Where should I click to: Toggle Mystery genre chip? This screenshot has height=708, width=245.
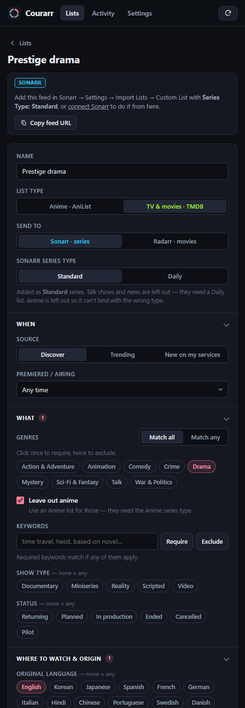tap(33, 482)
